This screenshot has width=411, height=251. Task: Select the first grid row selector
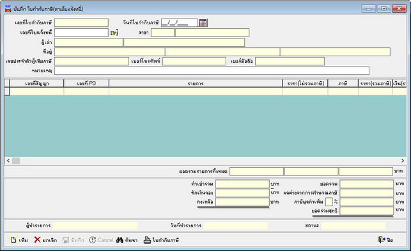7,92
